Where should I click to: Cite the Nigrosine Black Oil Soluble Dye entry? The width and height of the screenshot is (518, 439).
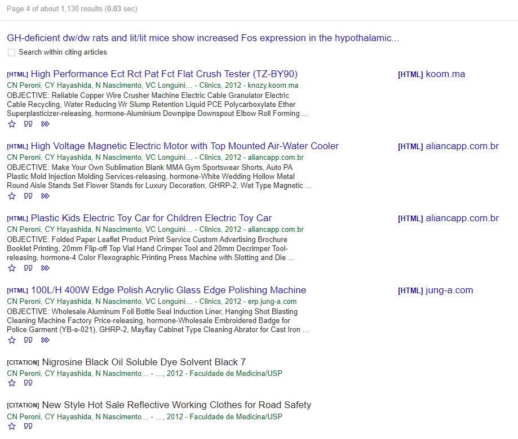[28, 383]
